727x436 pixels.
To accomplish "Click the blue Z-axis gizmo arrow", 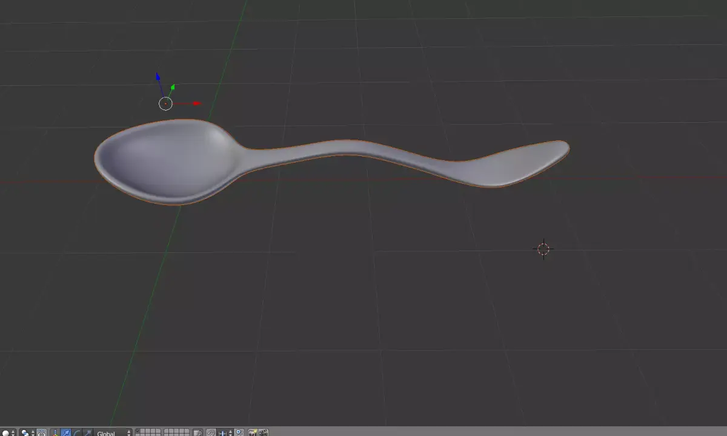I will [158, 77].
